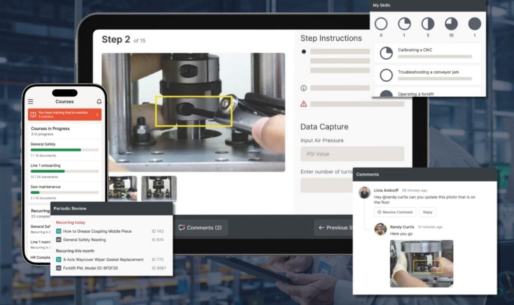This screenshot has height=305, width=514.
Task: Click the Line 1 onboarding progress bar
Action: pos(65,172)
